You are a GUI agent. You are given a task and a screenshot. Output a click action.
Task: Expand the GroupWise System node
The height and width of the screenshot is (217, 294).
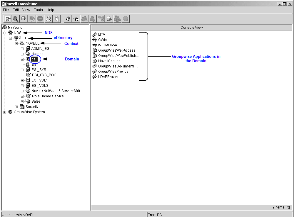pyautogui.click(x=4, y=112)
